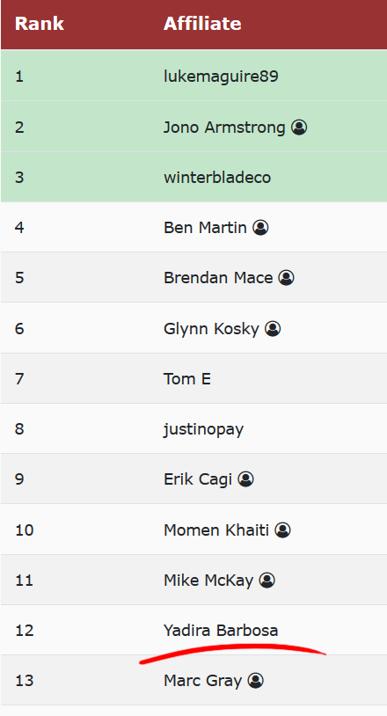Select affiliate name lukemaguire89
Screen dimensions: 387x716
pos(221,77)
